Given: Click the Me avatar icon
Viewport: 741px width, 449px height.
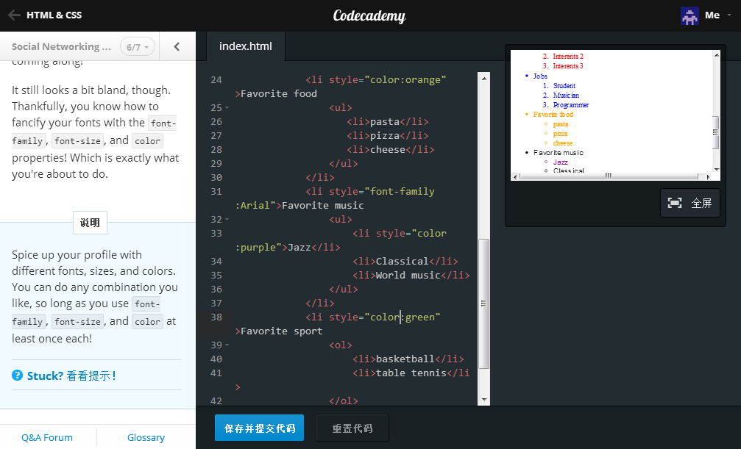Looking at the screenshot, I should tap(689, 15).
